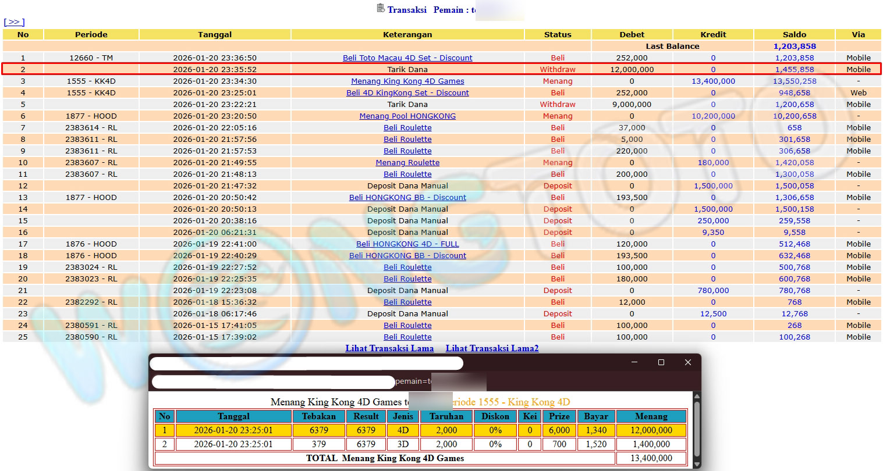Close the King Kong 4D popup window
This screenshot has height=471, width=883.
point(687,362)
